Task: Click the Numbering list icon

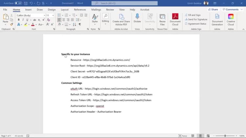Action: 66,15
